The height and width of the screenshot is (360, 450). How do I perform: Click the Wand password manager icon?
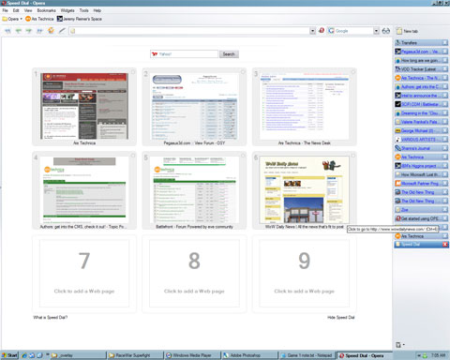[x=62, y=31]
